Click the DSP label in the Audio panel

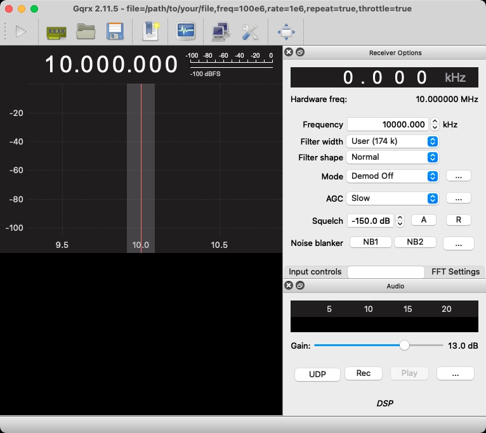(384, 403)
